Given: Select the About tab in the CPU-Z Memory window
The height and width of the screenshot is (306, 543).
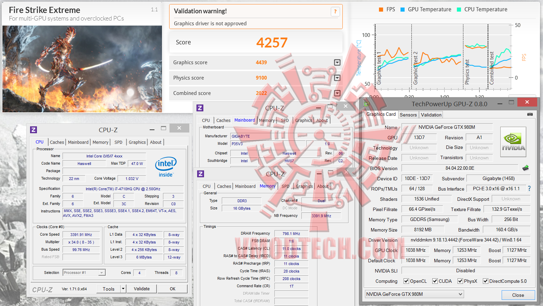Looking at the screenshot, I should tap(323, 186).
